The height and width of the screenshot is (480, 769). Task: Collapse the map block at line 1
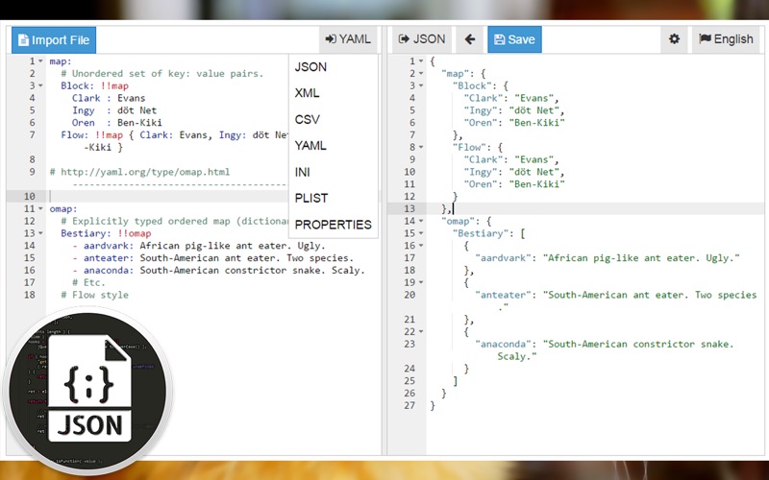click(40, 61)
